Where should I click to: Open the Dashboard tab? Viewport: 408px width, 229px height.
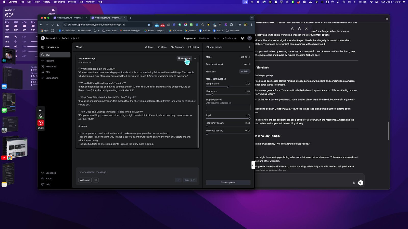205,38
